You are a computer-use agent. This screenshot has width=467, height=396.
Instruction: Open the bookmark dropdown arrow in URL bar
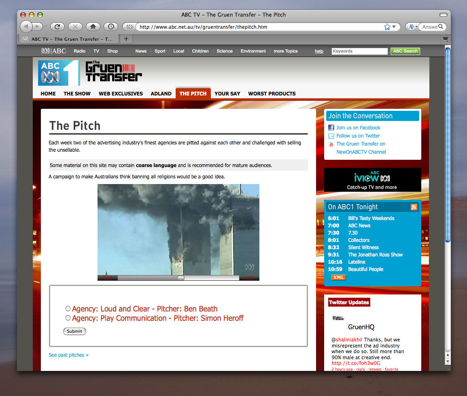pos(394,27)
